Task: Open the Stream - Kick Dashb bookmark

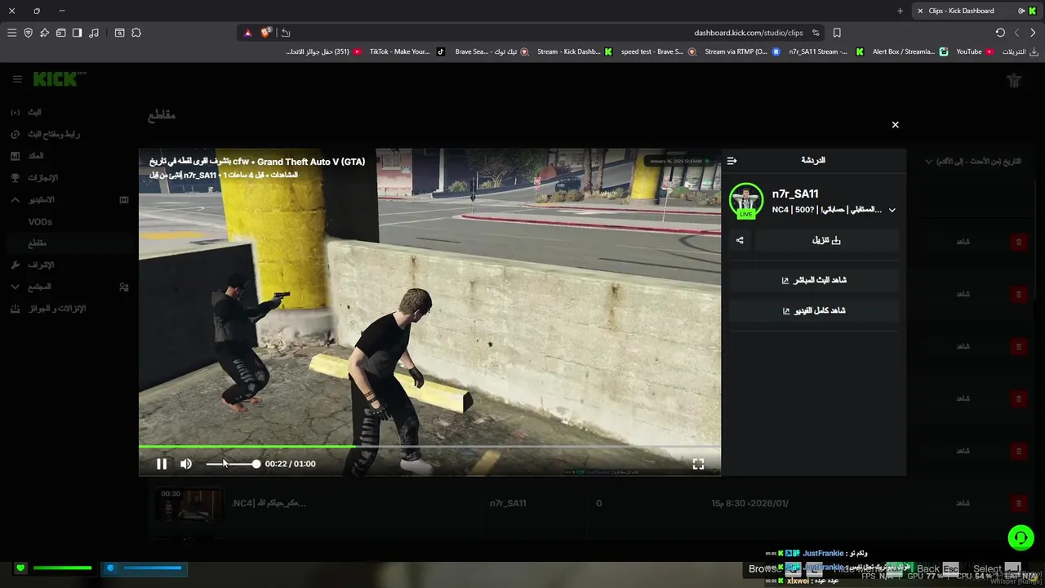Action: [x=574, y=51]
